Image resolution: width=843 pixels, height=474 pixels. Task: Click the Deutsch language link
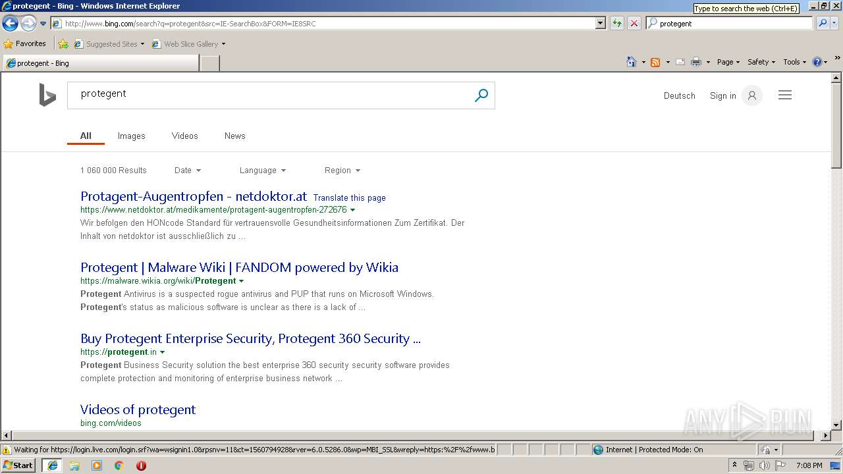point(680,95)
